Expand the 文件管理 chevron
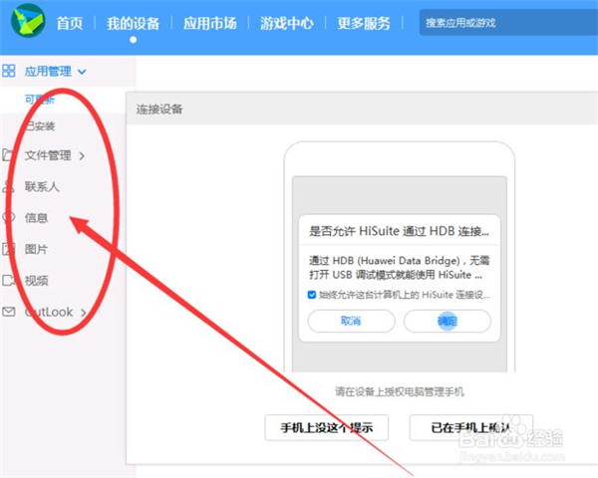This screenshot has width=598, height=478. point(82,155)
